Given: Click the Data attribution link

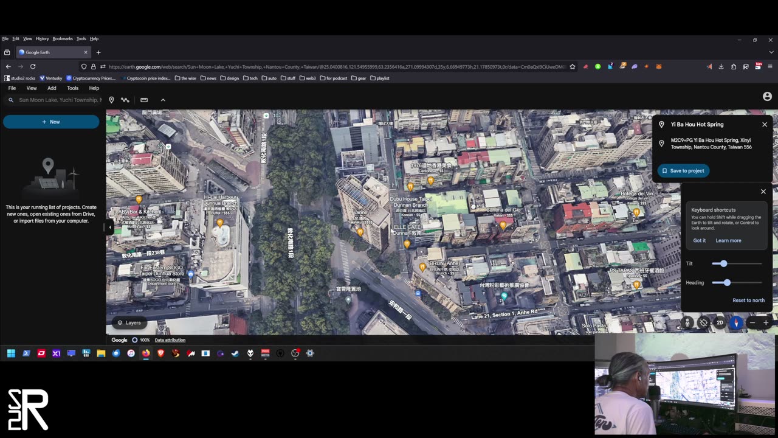Looking at the screenshot, I should pyautogui.click(x=170, y=340).
